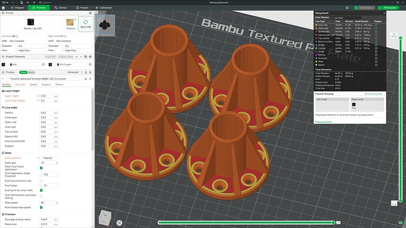Toggle the Advanced settings switch
Image resolution: width=406 pixels, height=228 pixels.
[x=82, y=72]
